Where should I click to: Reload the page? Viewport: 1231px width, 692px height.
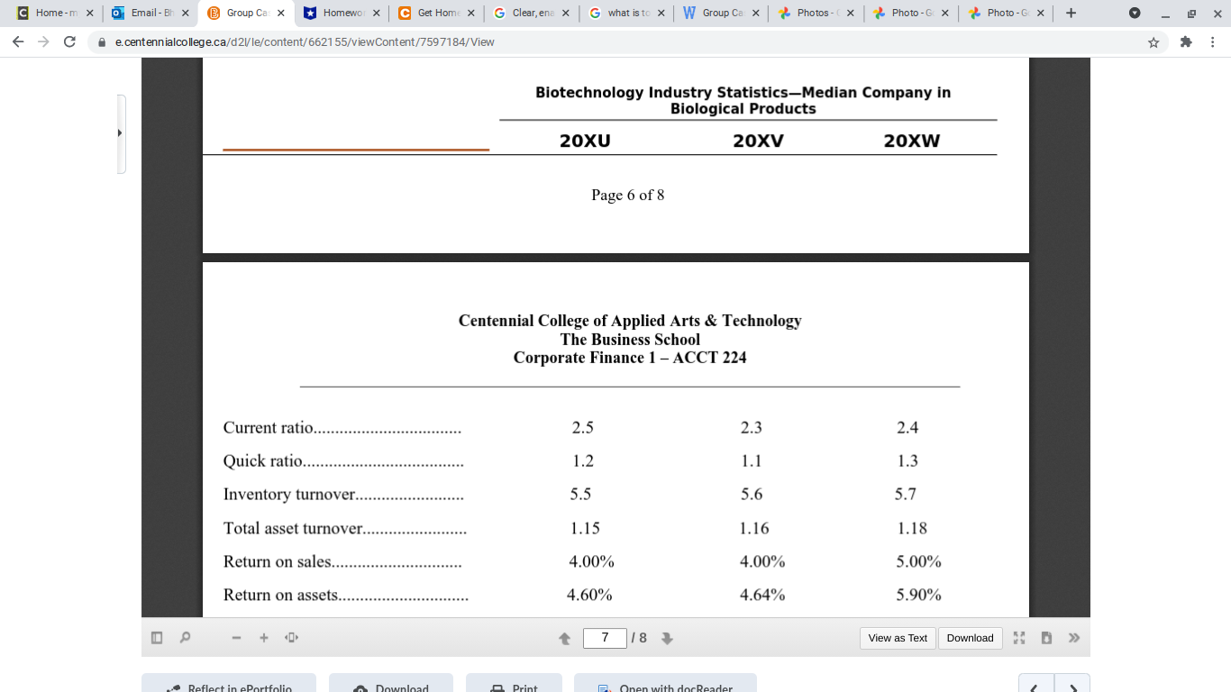(69, 41)
